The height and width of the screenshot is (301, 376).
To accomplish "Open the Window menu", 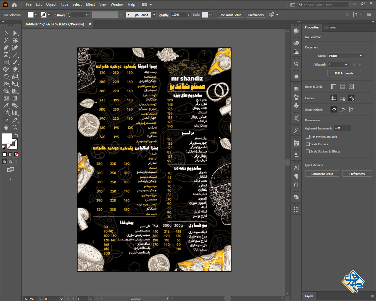I will [x=117, y=4].
